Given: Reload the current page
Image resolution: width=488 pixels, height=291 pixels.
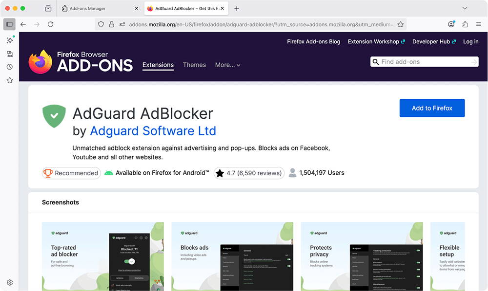Looking at the screenshot, I should tap(50, 24).
